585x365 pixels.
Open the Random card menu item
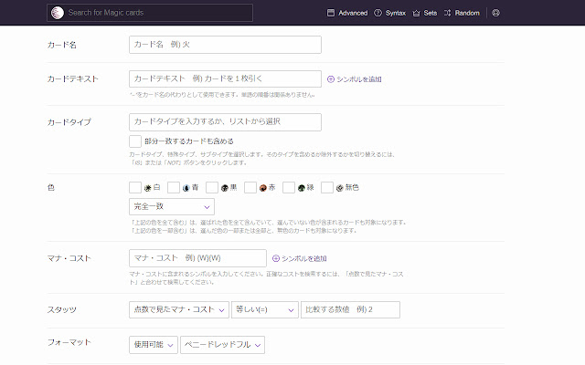pos(462,13)
